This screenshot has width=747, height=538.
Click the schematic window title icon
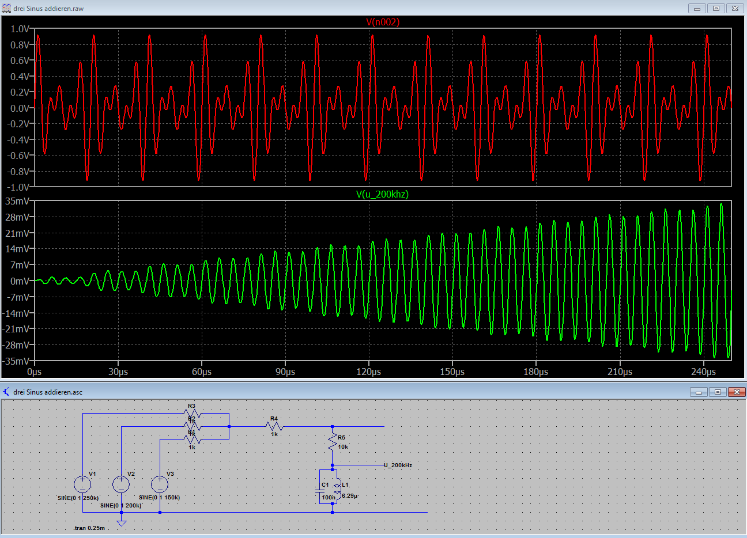pos(6,392)
